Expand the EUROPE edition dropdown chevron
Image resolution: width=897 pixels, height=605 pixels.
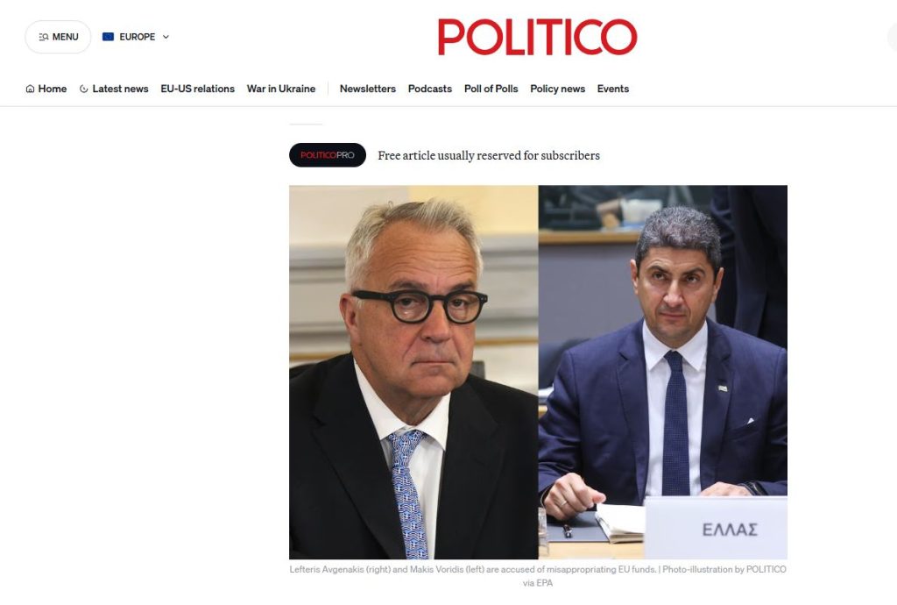(x=166, y=37)
